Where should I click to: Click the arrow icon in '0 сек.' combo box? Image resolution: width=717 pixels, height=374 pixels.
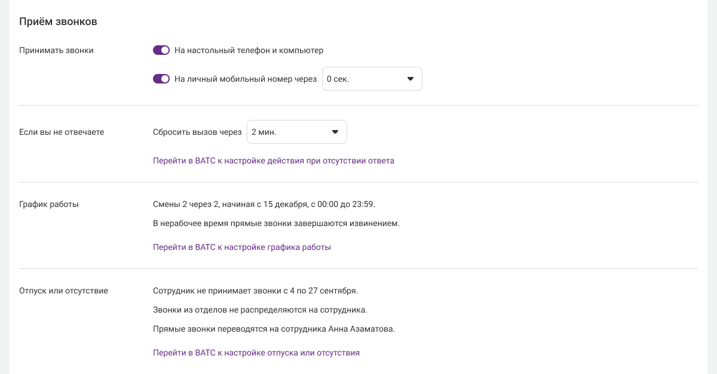click(410, 79)
